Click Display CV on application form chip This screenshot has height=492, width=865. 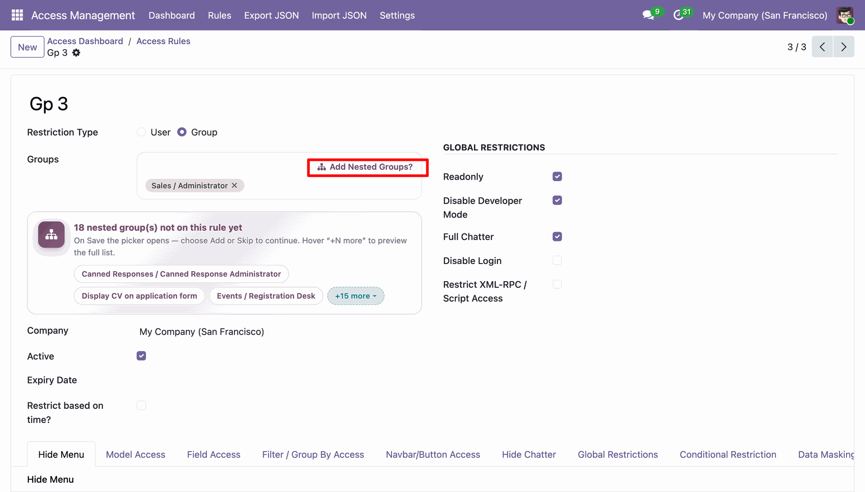[139, 296]
